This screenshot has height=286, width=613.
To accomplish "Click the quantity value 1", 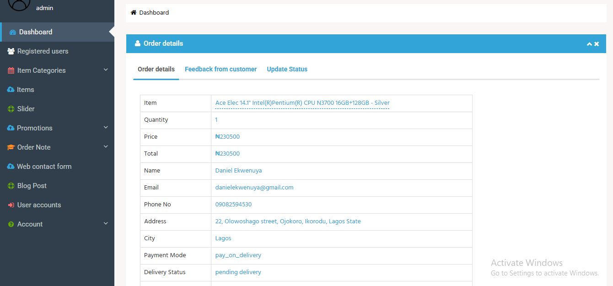I will click(x=216, y=120).
